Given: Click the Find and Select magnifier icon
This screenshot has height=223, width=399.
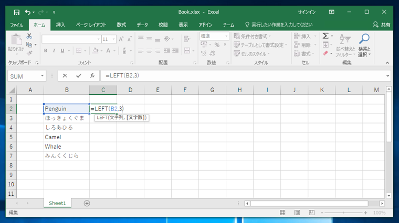Looking at the screenshot, I should [x=364, y=39].
